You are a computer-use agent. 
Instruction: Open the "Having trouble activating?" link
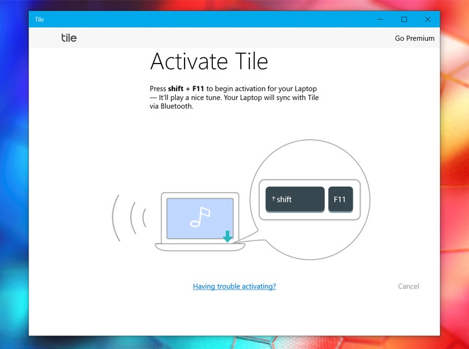click(234, 286)
